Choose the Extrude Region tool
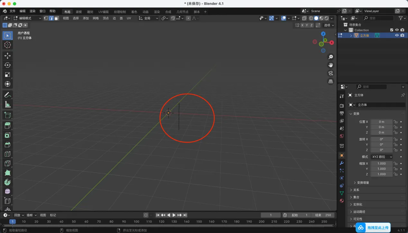Image resolution: width=408 pixels, height=233 pixels. (7, 125)
